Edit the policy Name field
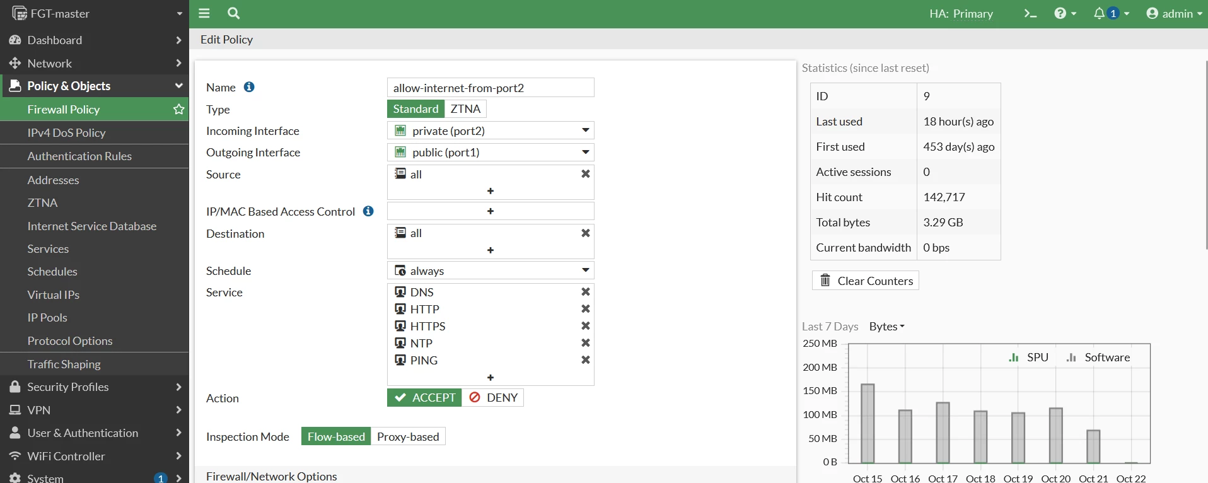Image resolution: width=1208 pixels, height=483 pixels. 491,88
